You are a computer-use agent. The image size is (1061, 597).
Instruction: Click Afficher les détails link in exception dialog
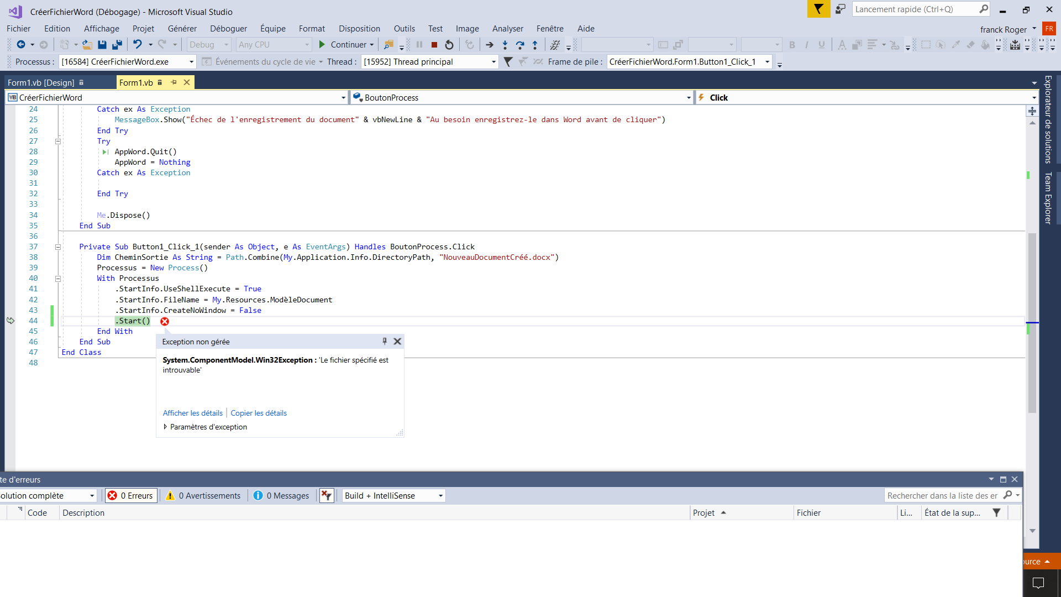(x=192, y=412)
